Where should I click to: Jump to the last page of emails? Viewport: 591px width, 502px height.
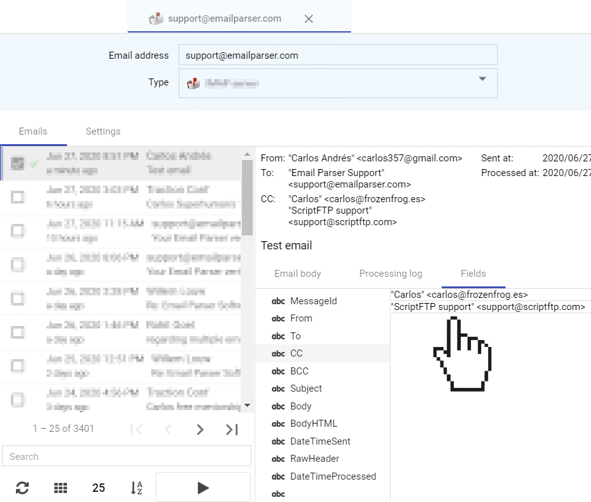[x=232, y=429]
